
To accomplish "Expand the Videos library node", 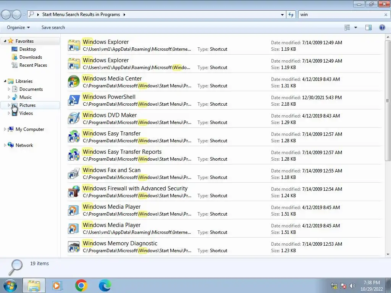I will [x=9, y=113].
